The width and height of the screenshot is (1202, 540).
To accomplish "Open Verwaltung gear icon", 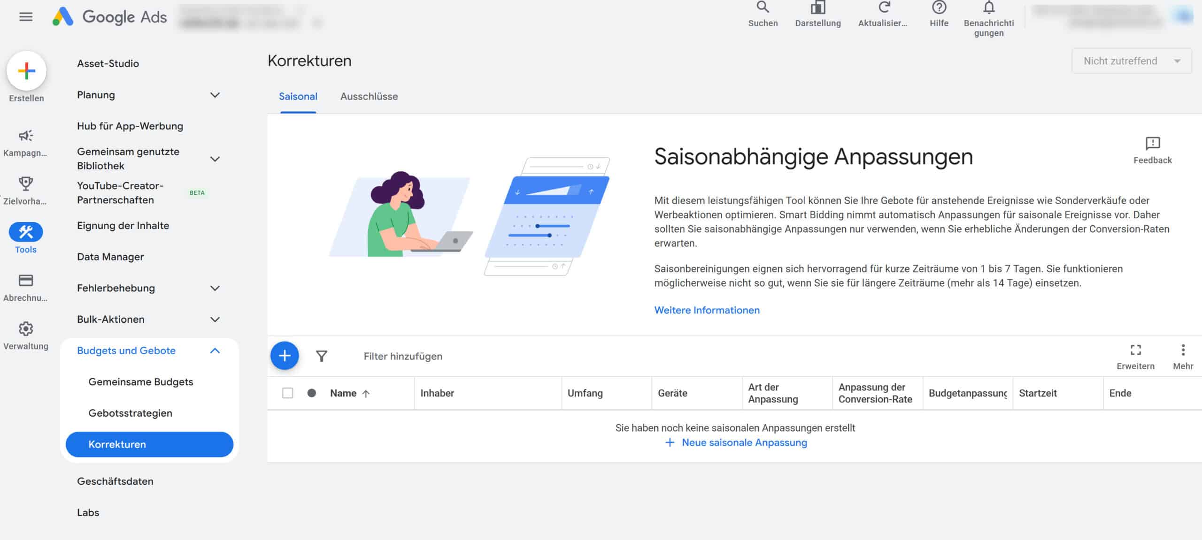I will click(26, 329).
